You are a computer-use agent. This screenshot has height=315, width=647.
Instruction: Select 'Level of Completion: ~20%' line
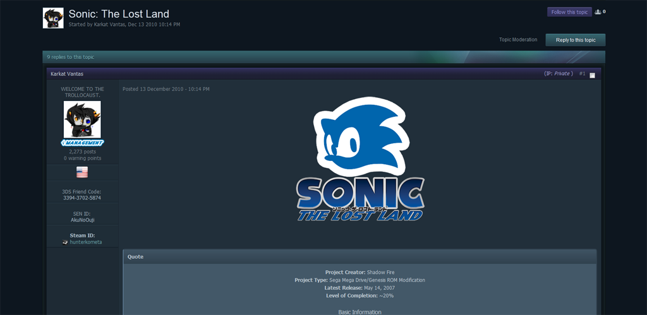point(360,295)
